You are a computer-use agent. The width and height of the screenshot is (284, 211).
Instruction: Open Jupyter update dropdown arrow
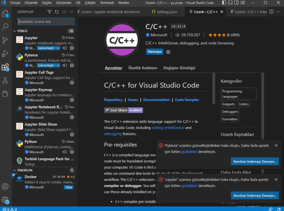58,48
